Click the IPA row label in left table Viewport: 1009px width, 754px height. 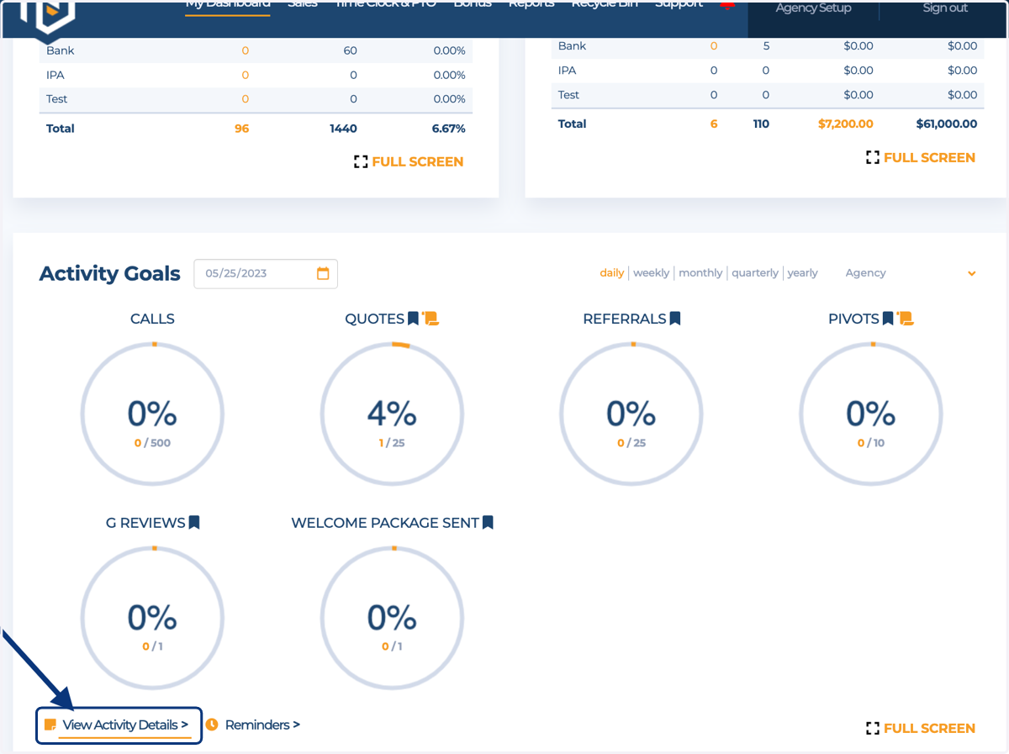tap(55, 75)
